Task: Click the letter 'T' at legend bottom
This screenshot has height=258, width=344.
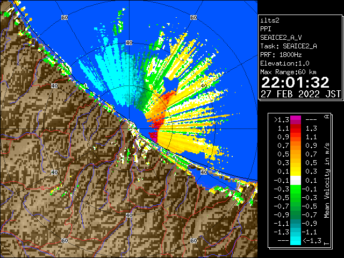Action: 327,243
